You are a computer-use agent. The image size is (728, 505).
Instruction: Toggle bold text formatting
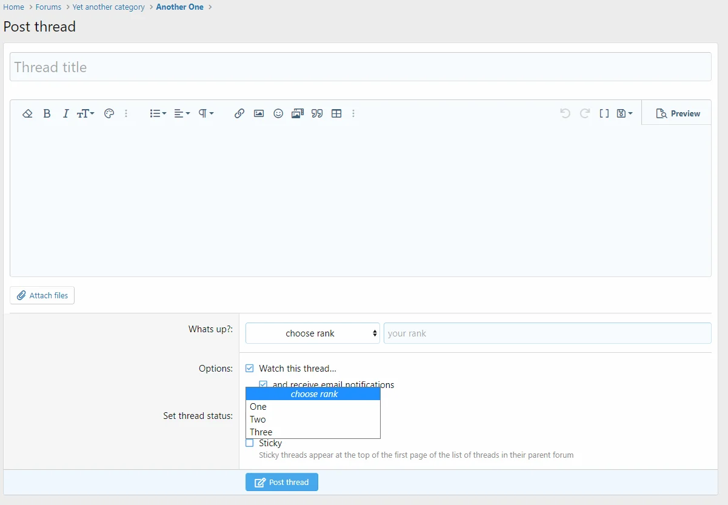[47, 113]
